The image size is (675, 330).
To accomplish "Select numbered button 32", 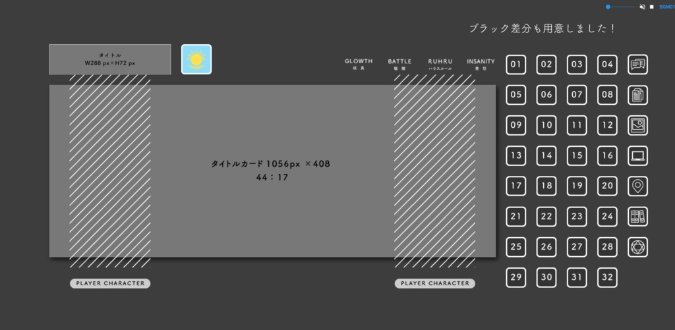I will pos(607,277).
